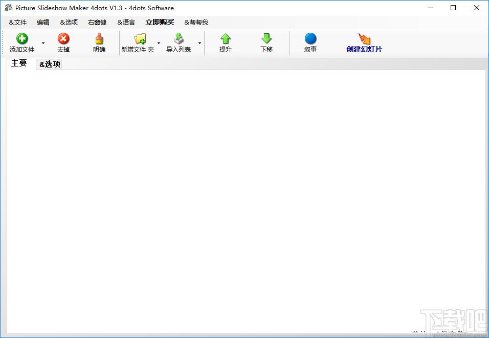Click the 下移 move down arrow icon
489x338 pixels.
[x=266, y=39]
